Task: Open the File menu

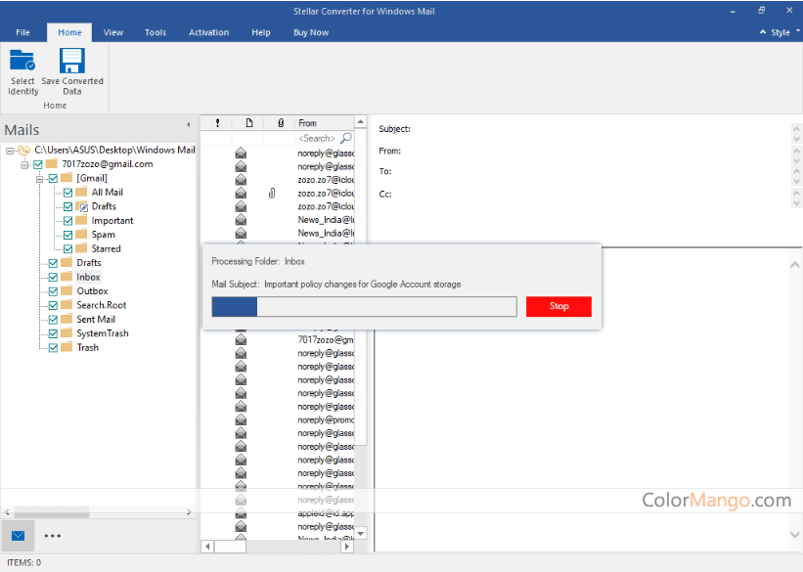Action: [x=22, y=32]
